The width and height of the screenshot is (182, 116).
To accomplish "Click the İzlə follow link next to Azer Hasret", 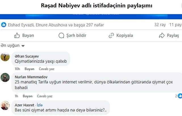I will (40, 105).
